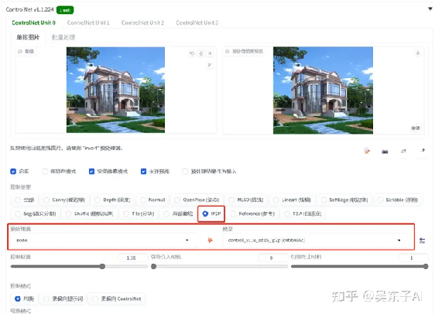The height and width of the screenshot is (314, 435).
Task: Click the ending step value field 1
Action: point(413,258)
